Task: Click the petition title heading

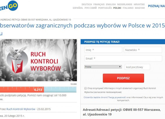Action: (82, 29)
